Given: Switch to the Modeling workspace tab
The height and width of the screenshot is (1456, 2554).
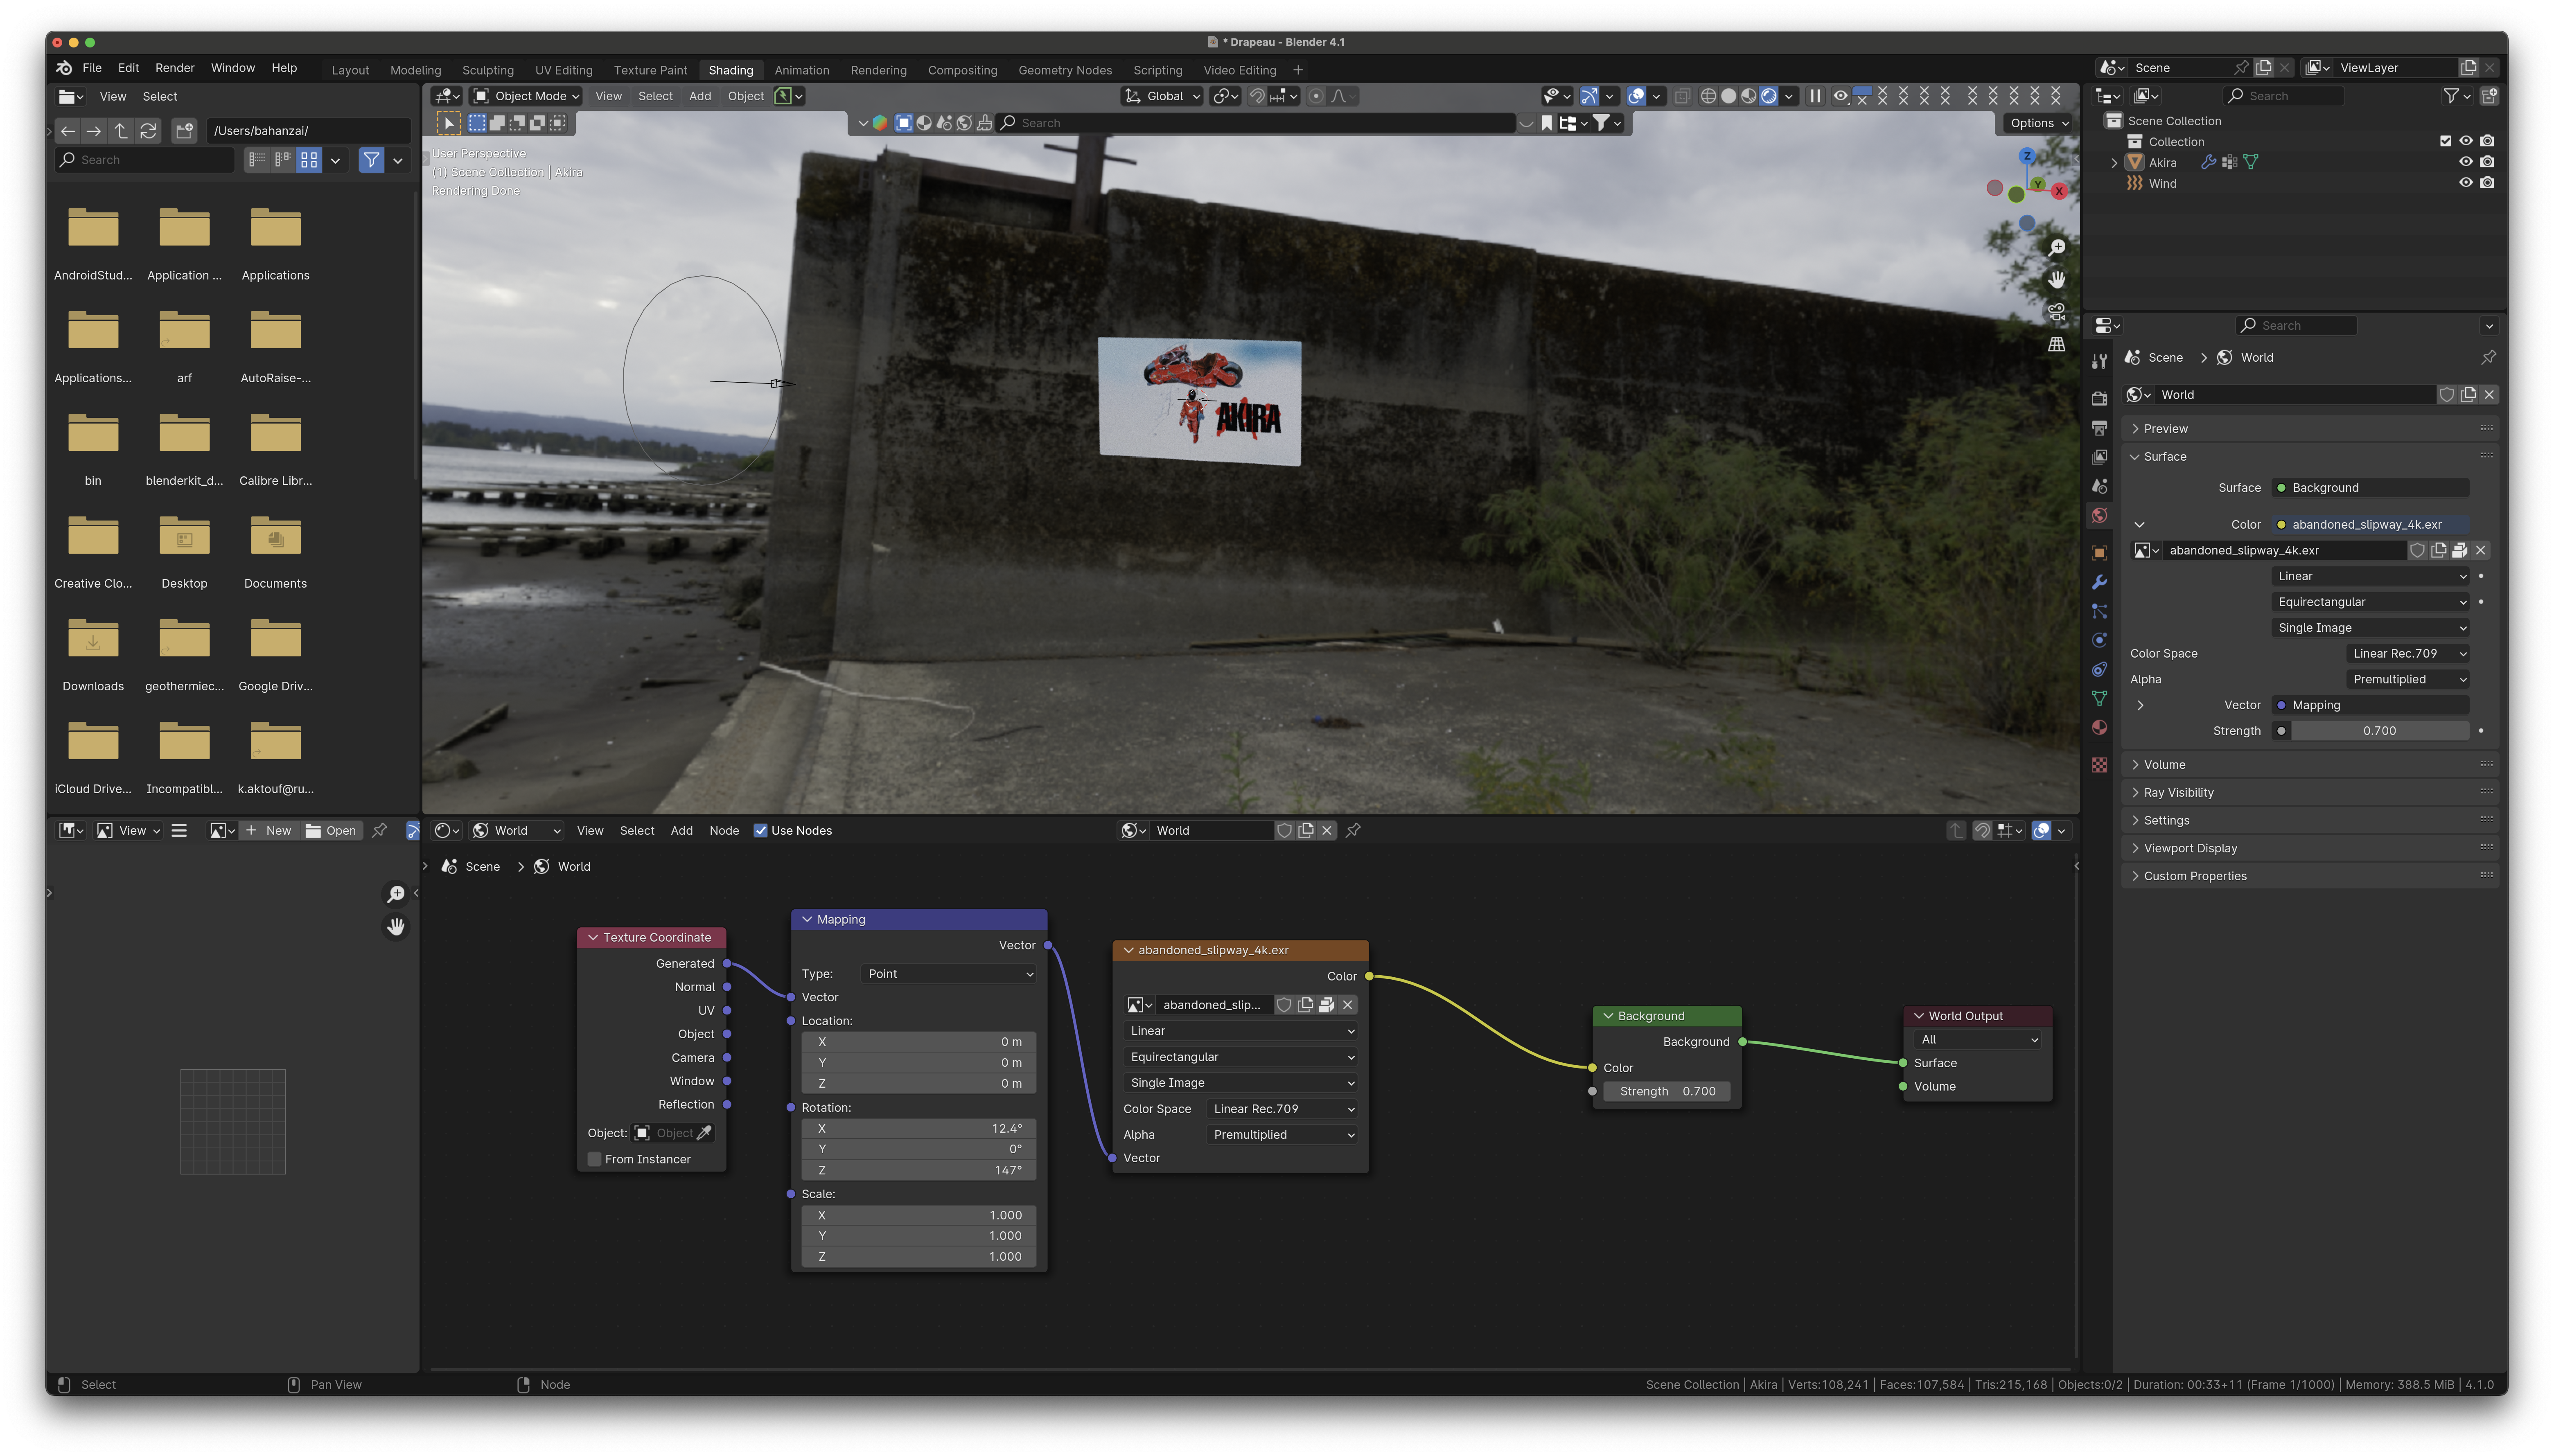Looking at the screenshot, I should (415, 70).
